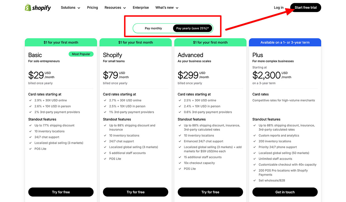Screen dimensions: 346x202
Task: Select the Pay yearly (save 25%) option
Action: 193,28
